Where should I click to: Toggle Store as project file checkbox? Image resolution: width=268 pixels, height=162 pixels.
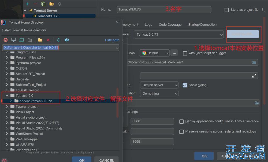pyautogui.click(x=227, y=10)
